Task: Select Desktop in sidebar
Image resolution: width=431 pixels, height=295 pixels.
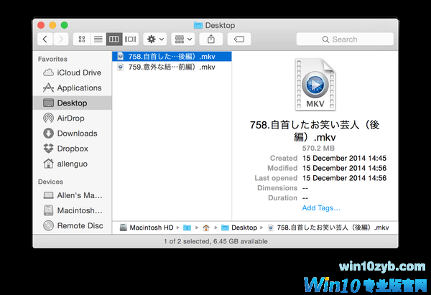Action: [73, 103]
